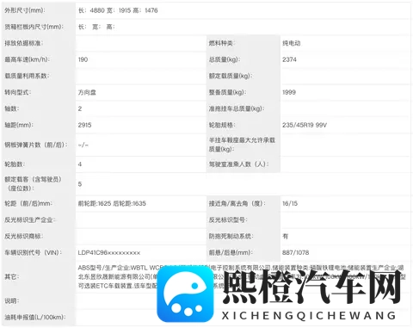
Task: Click the 燃料种类 label
Action: point(221,43)
